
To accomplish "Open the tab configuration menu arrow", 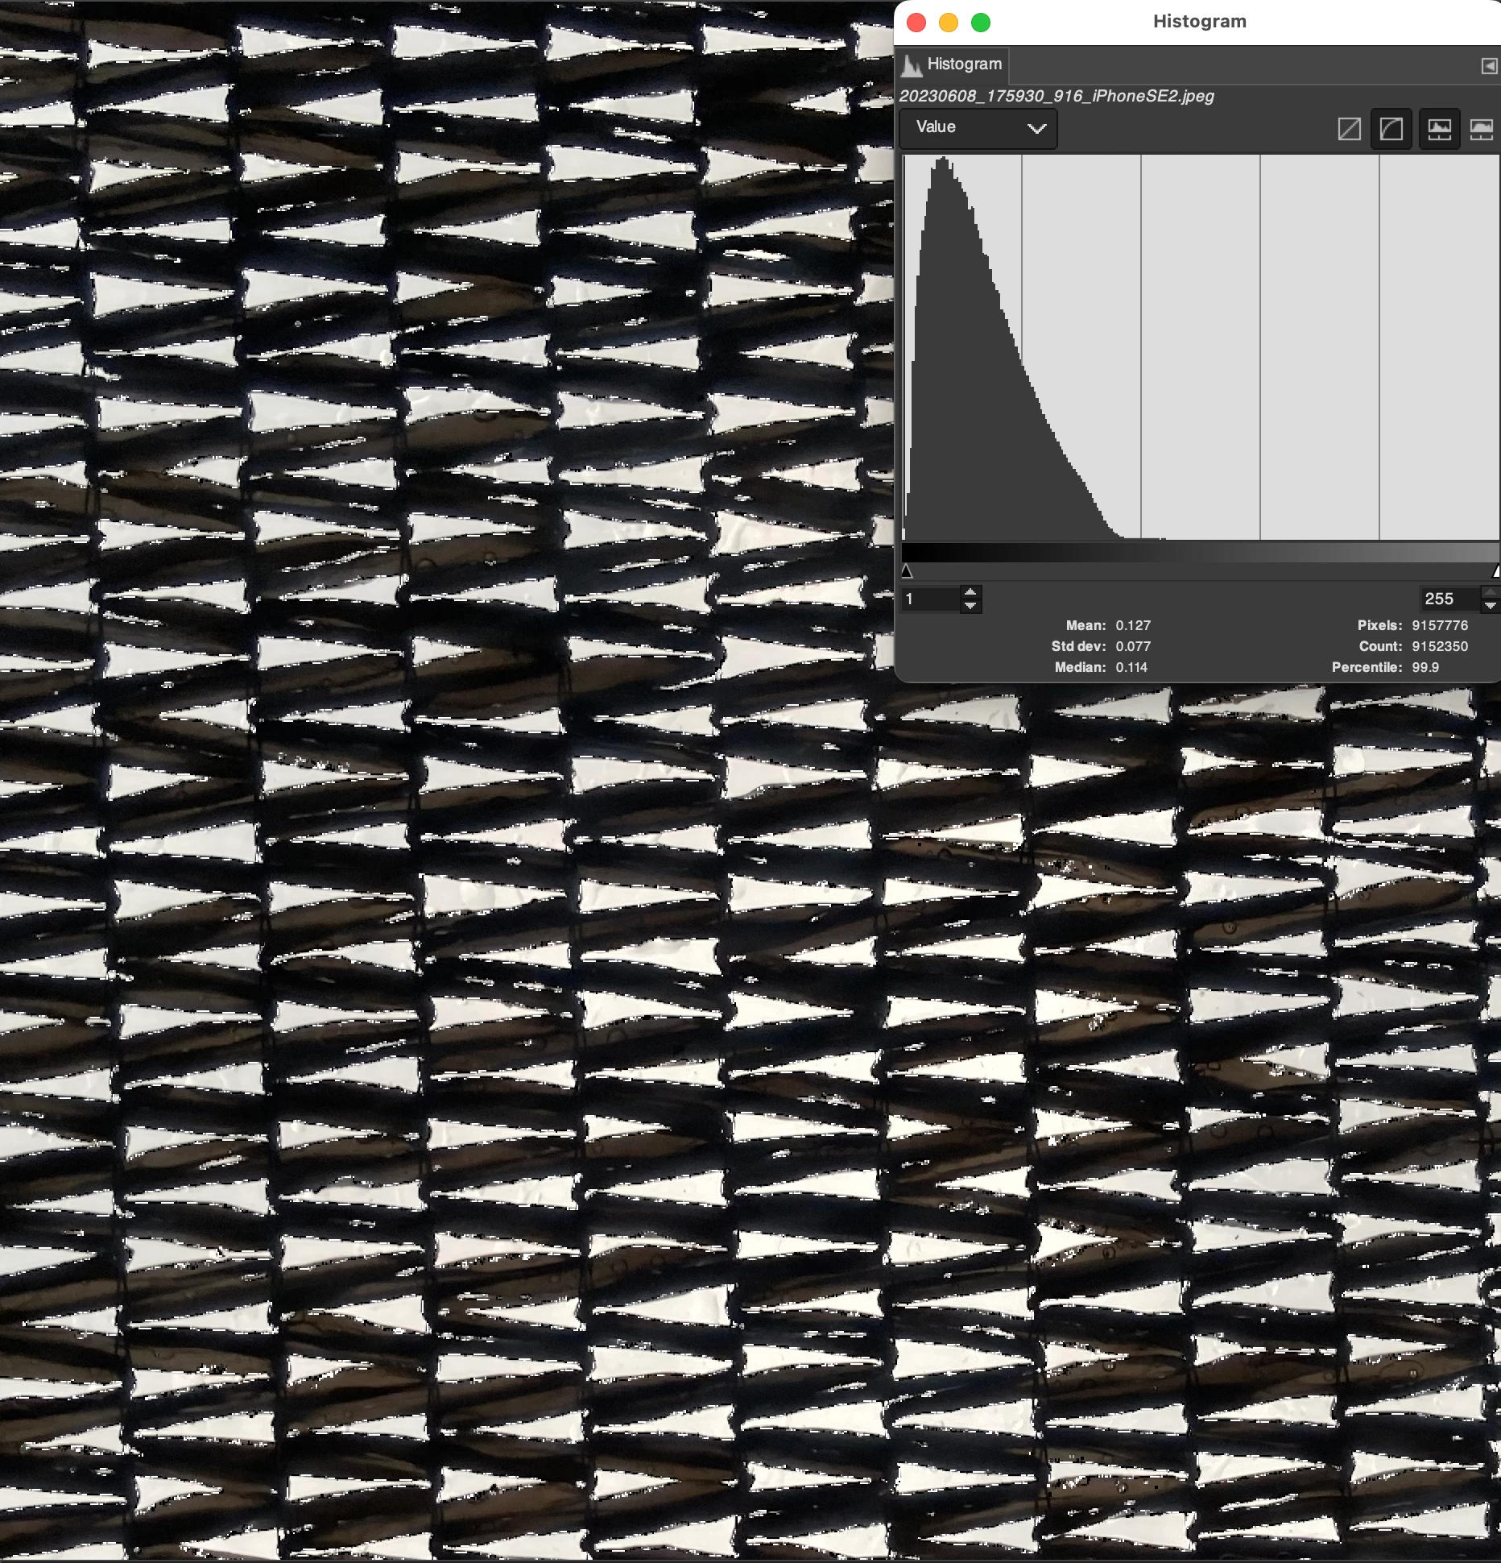I will coord(1488,66).
